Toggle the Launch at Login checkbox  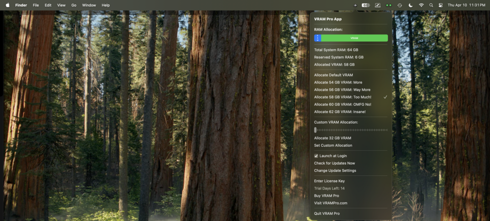click(316, 156)
